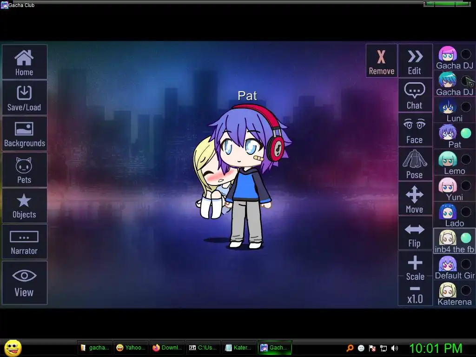Image resolution: width=476 pixels, height=357 pixels.
Task: Click the speaker volume tray icon
Action: (395, 348)
